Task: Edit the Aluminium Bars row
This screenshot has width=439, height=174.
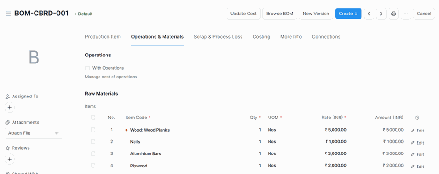Action: (417, 155)
